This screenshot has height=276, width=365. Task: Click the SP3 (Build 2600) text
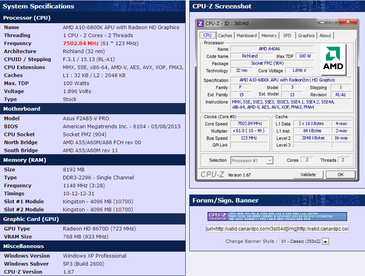point(84,264)
